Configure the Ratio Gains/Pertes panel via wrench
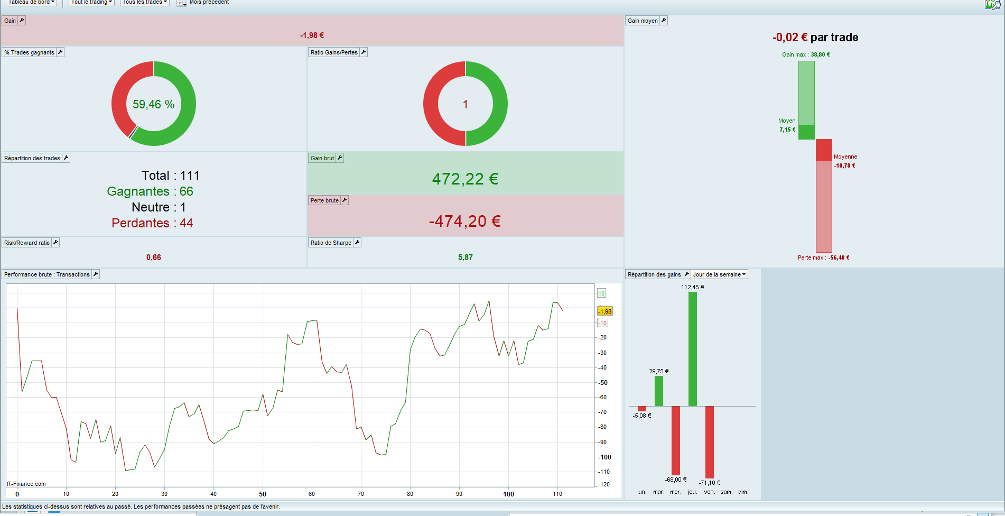Screen dimensions: 1005x516 point(364,52)
